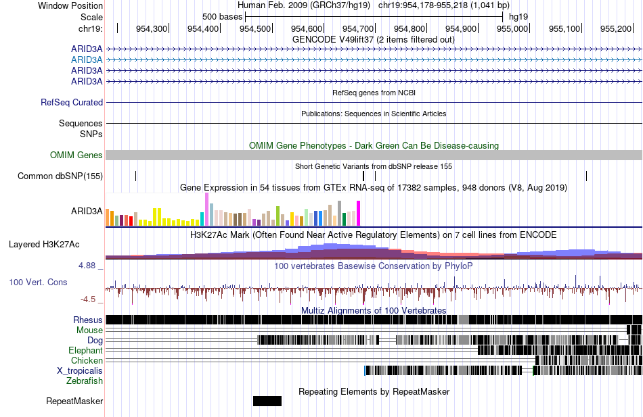Click the Mouse species label

(89, 330)
